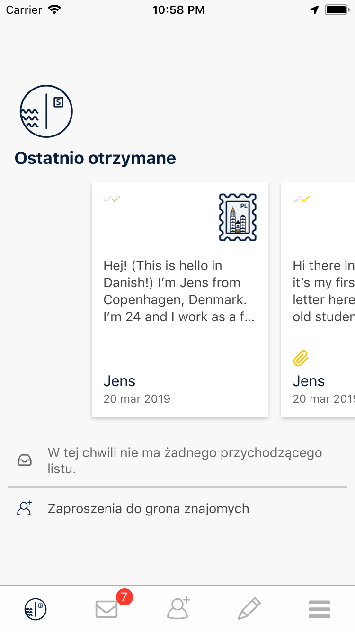The height and width of the screenshot is (632, 355).
Task: Open the add friend tab
Action: (x=178, y=609)
